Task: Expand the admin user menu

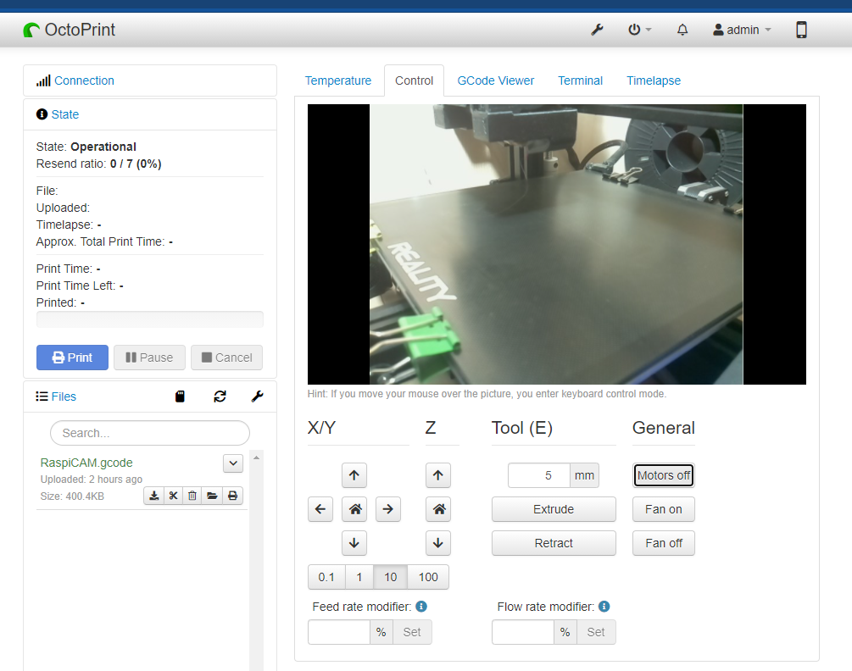Action: [741, 30]
